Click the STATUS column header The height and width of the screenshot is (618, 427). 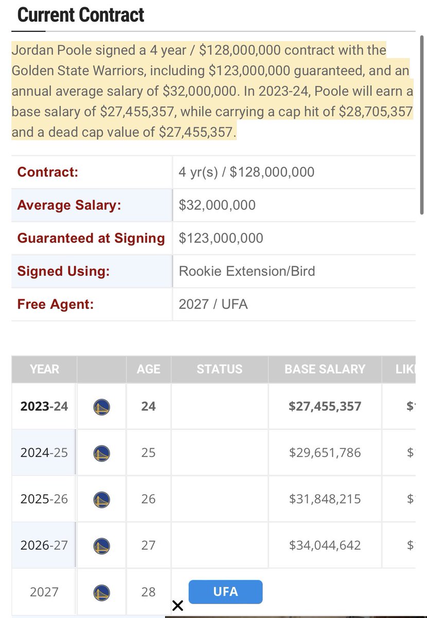[x=220, y=369]
